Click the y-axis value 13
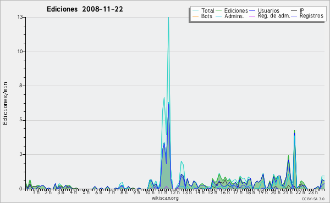Image resolution: width=330 pixels, height=203 pixels. (x=20, y=17)
